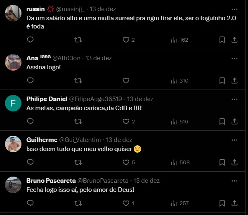Expand more options for Bruno Pascareta's tweet
248x215 pixels.
[x=234, y=181]
